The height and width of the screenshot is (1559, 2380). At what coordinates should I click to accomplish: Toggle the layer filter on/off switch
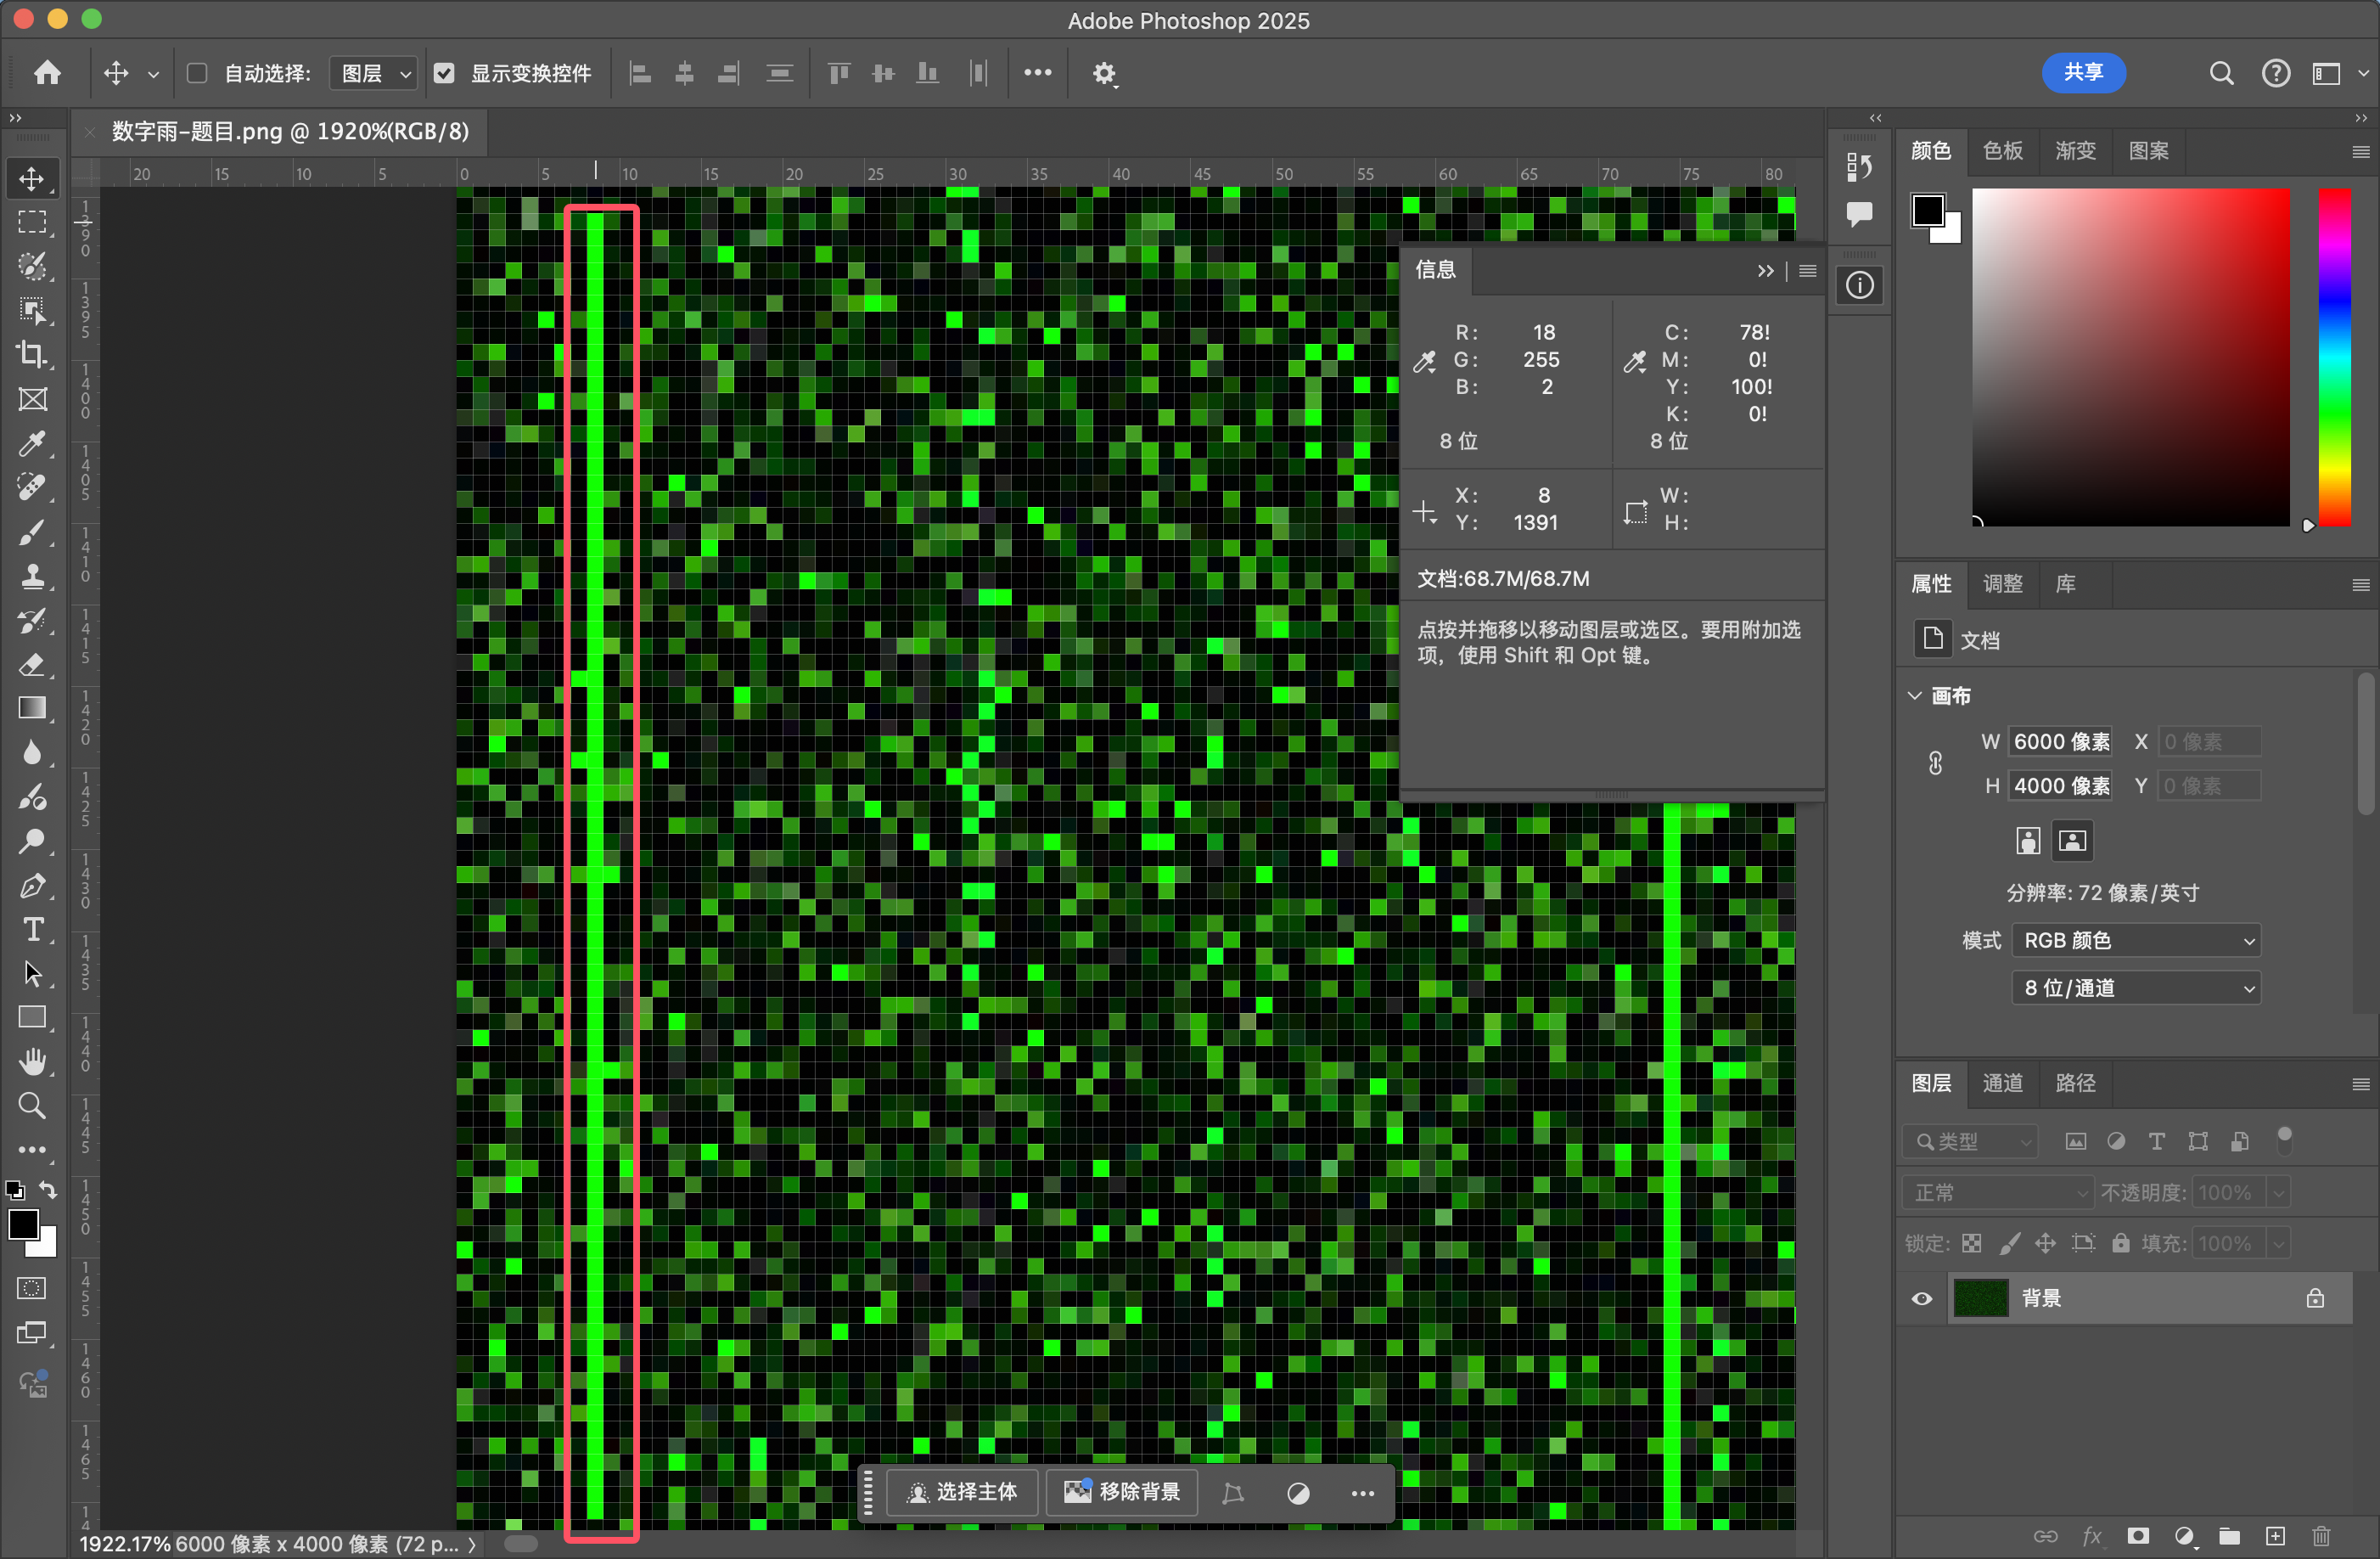[x=2284, y=1140]
